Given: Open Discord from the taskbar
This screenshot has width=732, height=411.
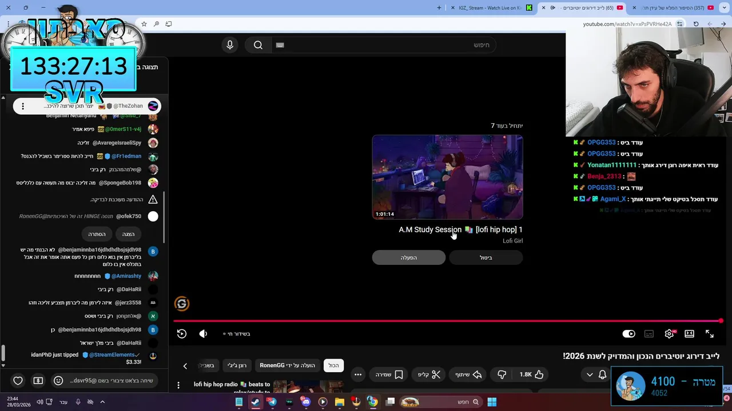Looking at the screenshot, I should [306, 402].
